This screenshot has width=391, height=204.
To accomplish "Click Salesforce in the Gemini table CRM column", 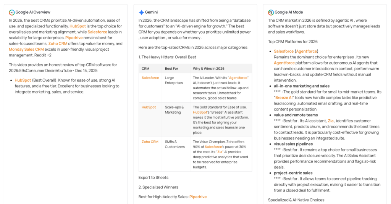I will [x=150, y=78].
